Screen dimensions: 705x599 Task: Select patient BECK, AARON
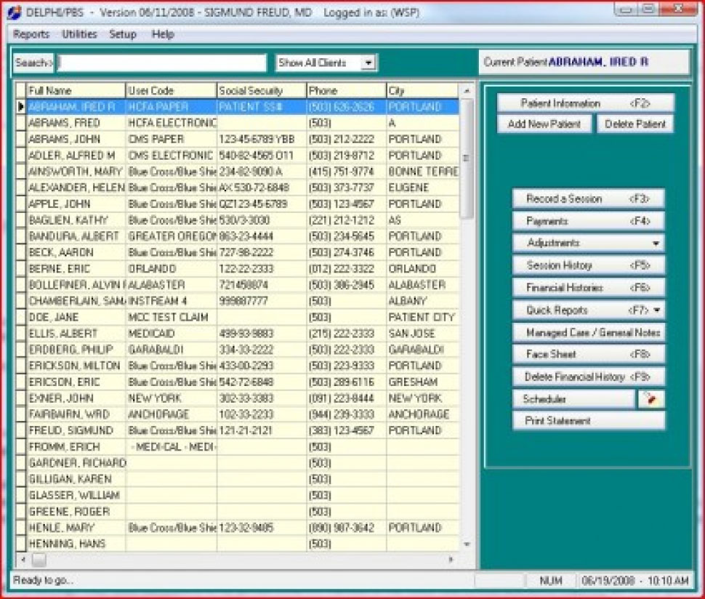tap(76, 252)
